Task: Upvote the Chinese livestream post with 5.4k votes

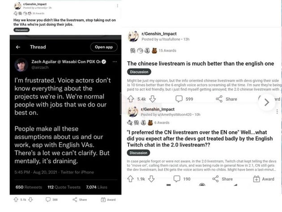Action: [131, 99]
